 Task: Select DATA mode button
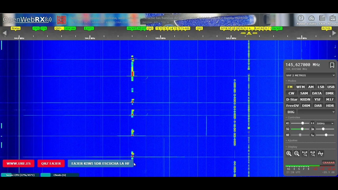coord(317,93)
